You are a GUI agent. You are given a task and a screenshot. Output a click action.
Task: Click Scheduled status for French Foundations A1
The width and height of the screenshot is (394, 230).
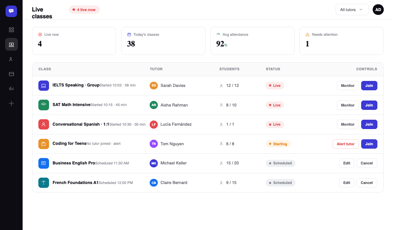[281, 183]
